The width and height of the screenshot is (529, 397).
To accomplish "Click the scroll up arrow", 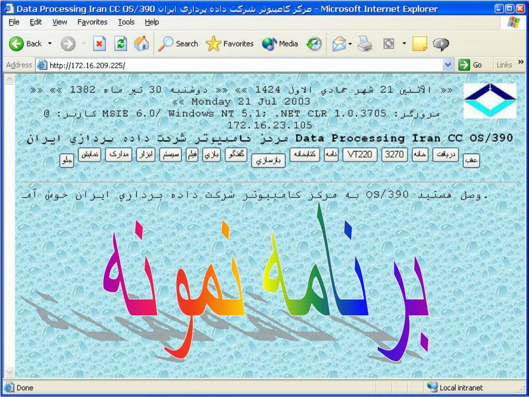I will [9, 79].
